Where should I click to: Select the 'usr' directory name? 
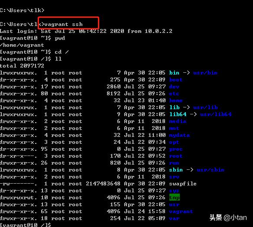pyautogui.click(x=174, y=204)
